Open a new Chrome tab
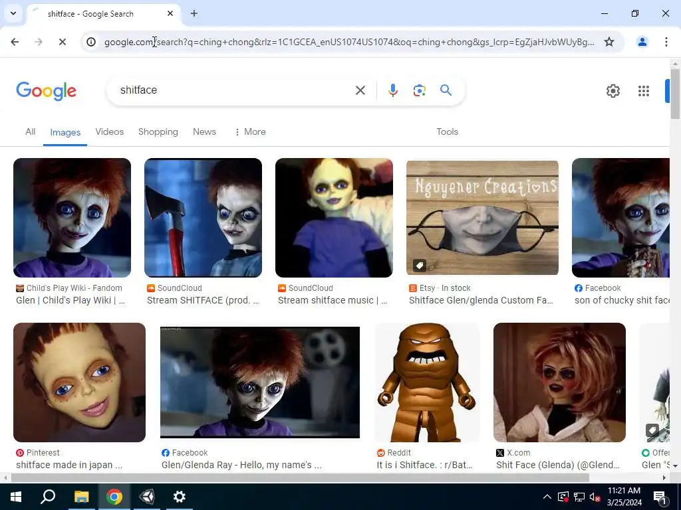 (x=194, y=13)
